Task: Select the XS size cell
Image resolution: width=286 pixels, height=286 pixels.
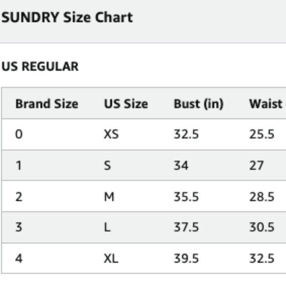Action: click(x=111, y=134)
